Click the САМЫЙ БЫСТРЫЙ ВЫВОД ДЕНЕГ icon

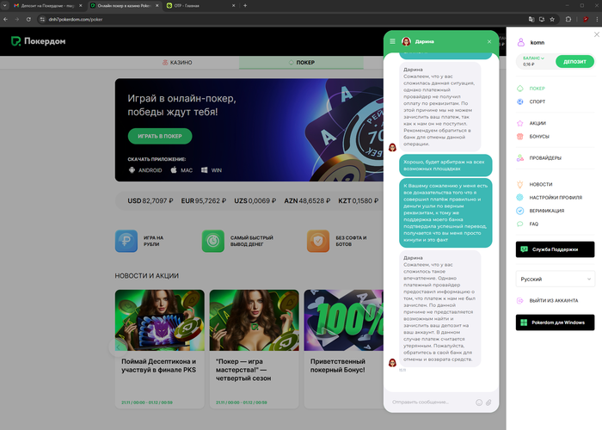213,241
